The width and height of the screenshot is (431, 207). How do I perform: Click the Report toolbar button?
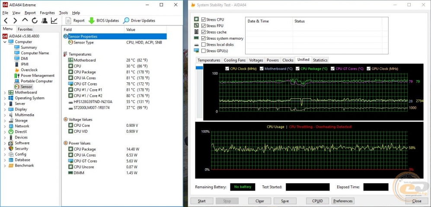pyautogui.click(x=75, y=21)
